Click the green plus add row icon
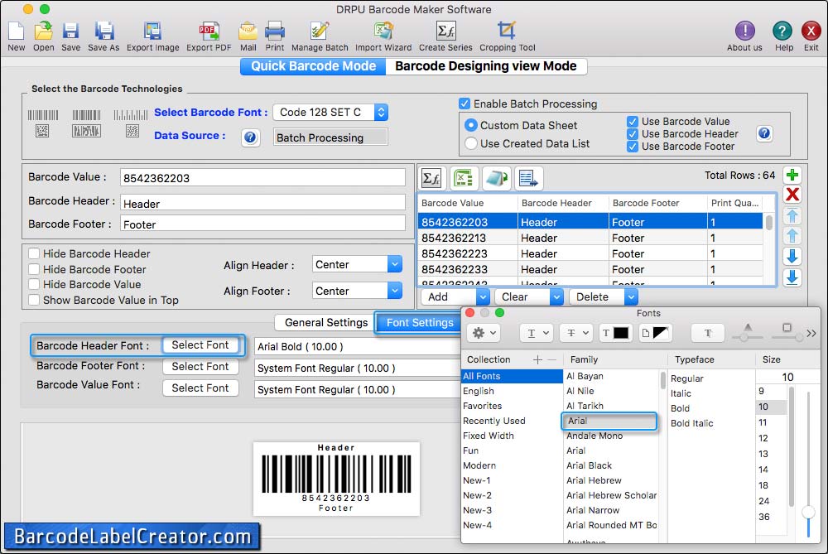828x554 pixels. click(792, 175)
